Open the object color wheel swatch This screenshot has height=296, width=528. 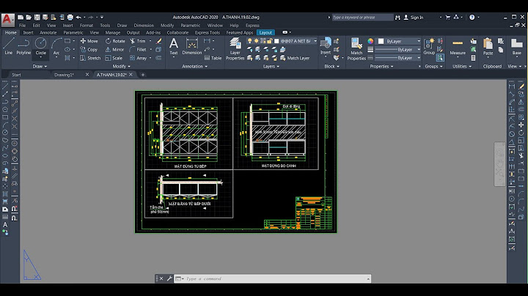(370, 41)
